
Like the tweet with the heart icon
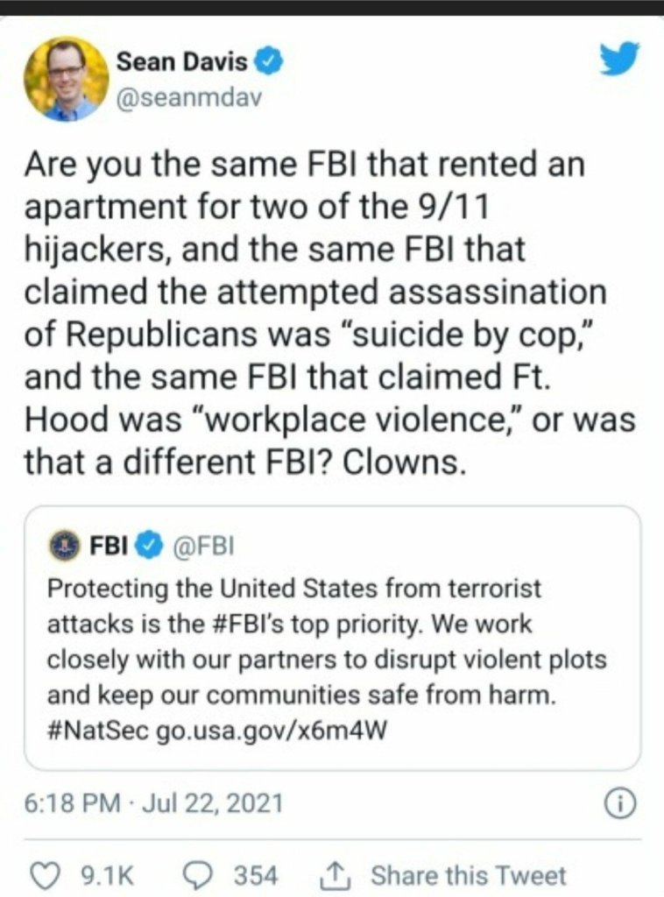point(42,874)
